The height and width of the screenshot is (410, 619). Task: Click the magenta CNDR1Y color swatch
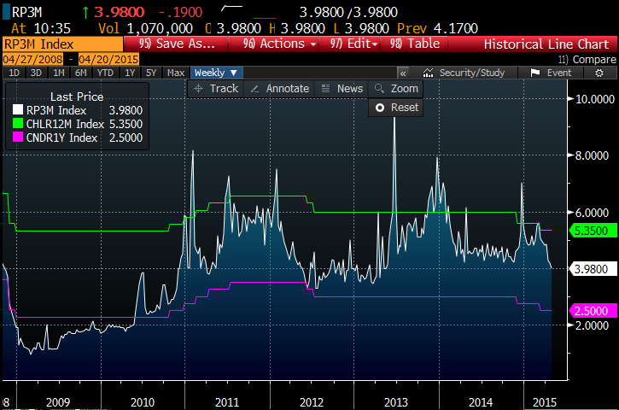pyautogui.click(x=17, y=138)
